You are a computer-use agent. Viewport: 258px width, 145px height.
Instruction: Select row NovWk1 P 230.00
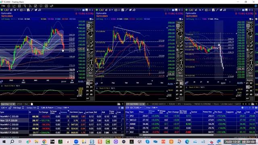point(62,133)
